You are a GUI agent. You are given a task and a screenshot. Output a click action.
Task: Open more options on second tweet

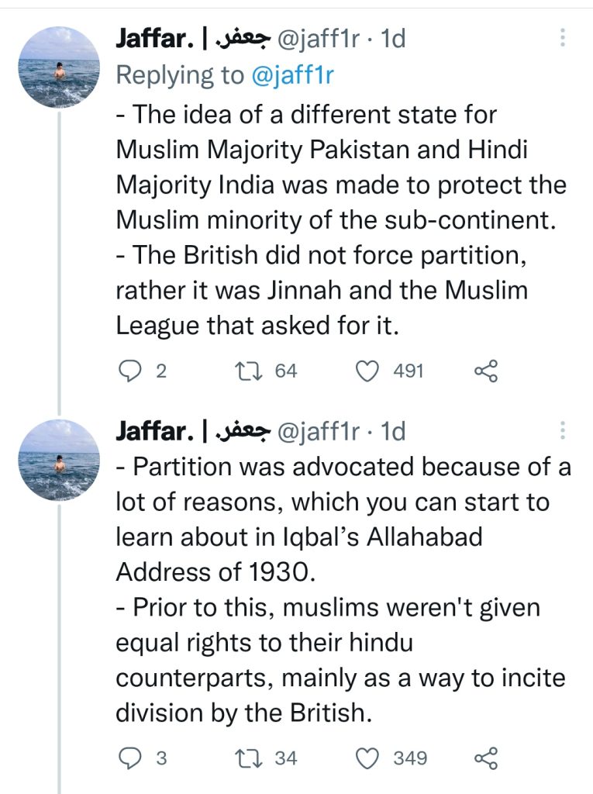click(562, 430)
